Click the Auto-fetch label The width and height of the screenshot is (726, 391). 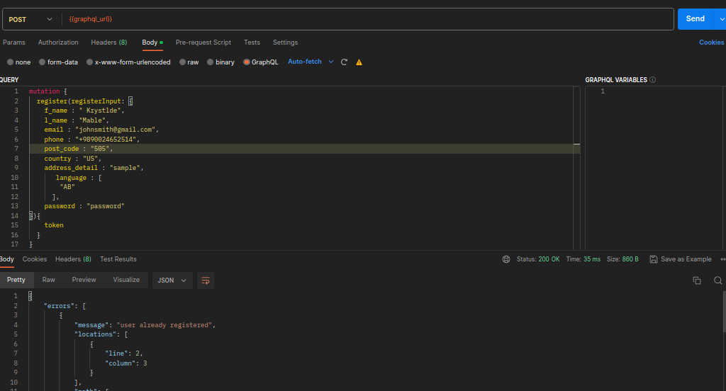[305, 62]
